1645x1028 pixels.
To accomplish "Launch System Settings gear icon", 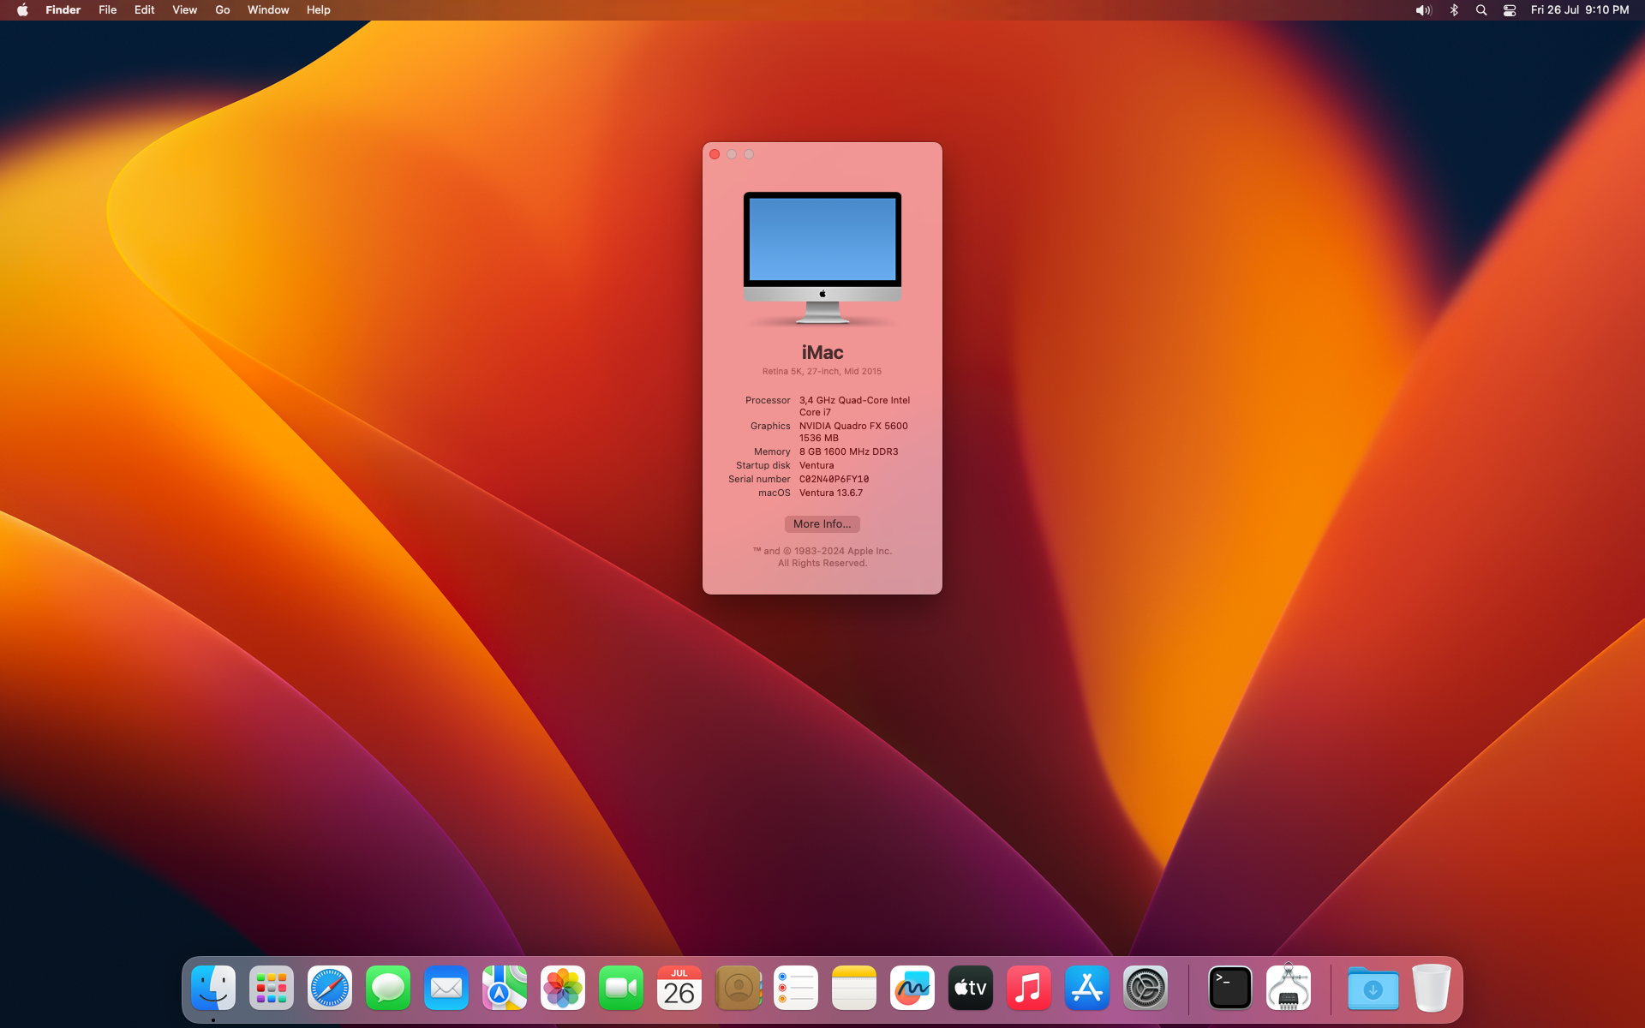I will click(x=1146, y=989).
